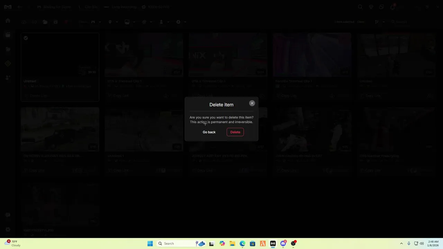
Task: Confirm with the red Delete button
Action: [x=235, y=132]
